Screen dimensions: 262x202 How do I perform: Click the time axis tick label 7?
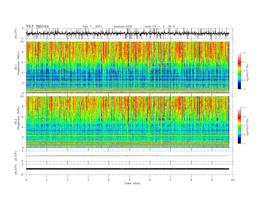[x=171, y=180]
